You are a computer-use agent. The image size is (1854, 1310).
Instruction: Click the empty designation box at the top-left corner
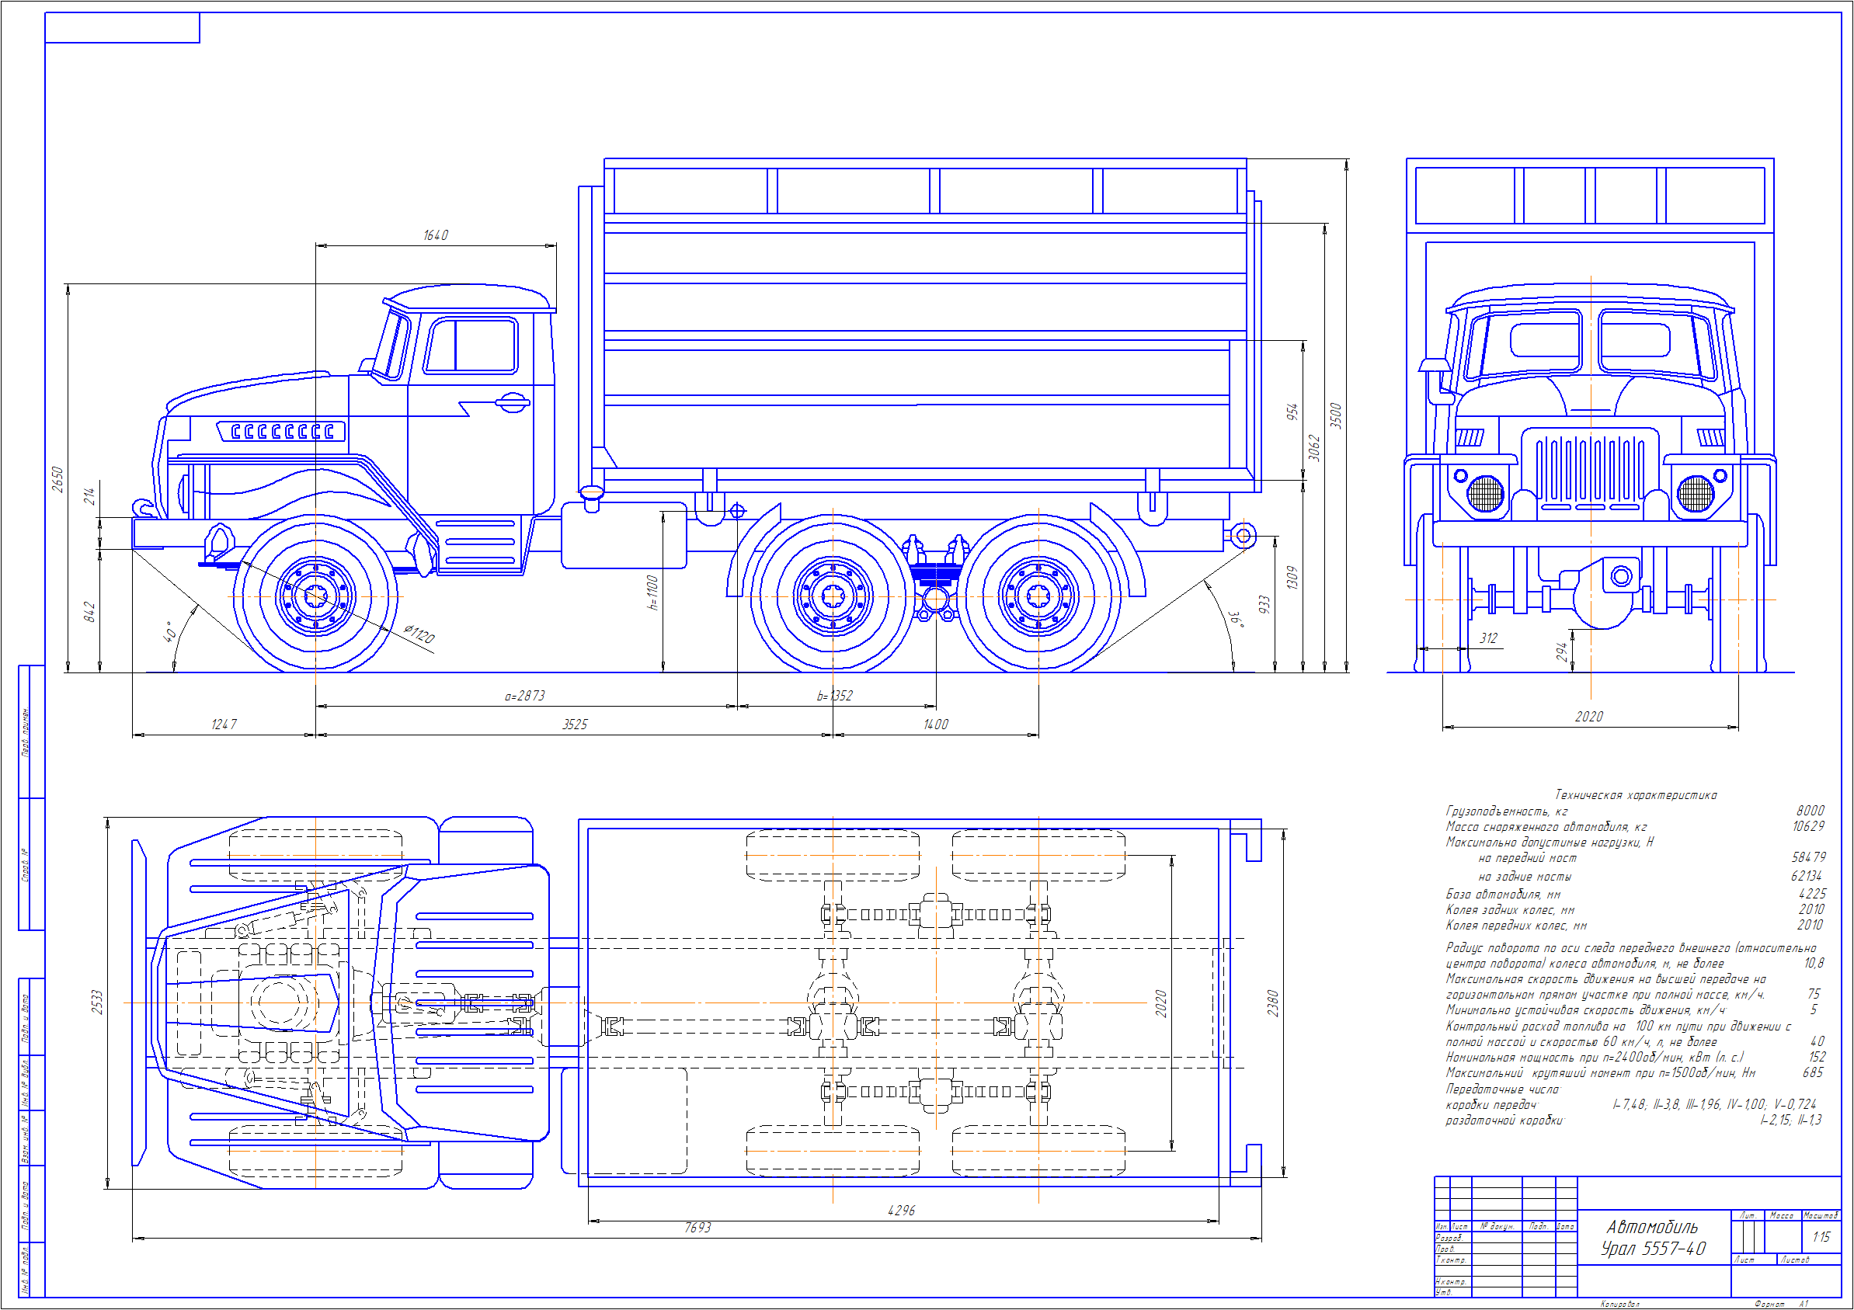[122, 27]
